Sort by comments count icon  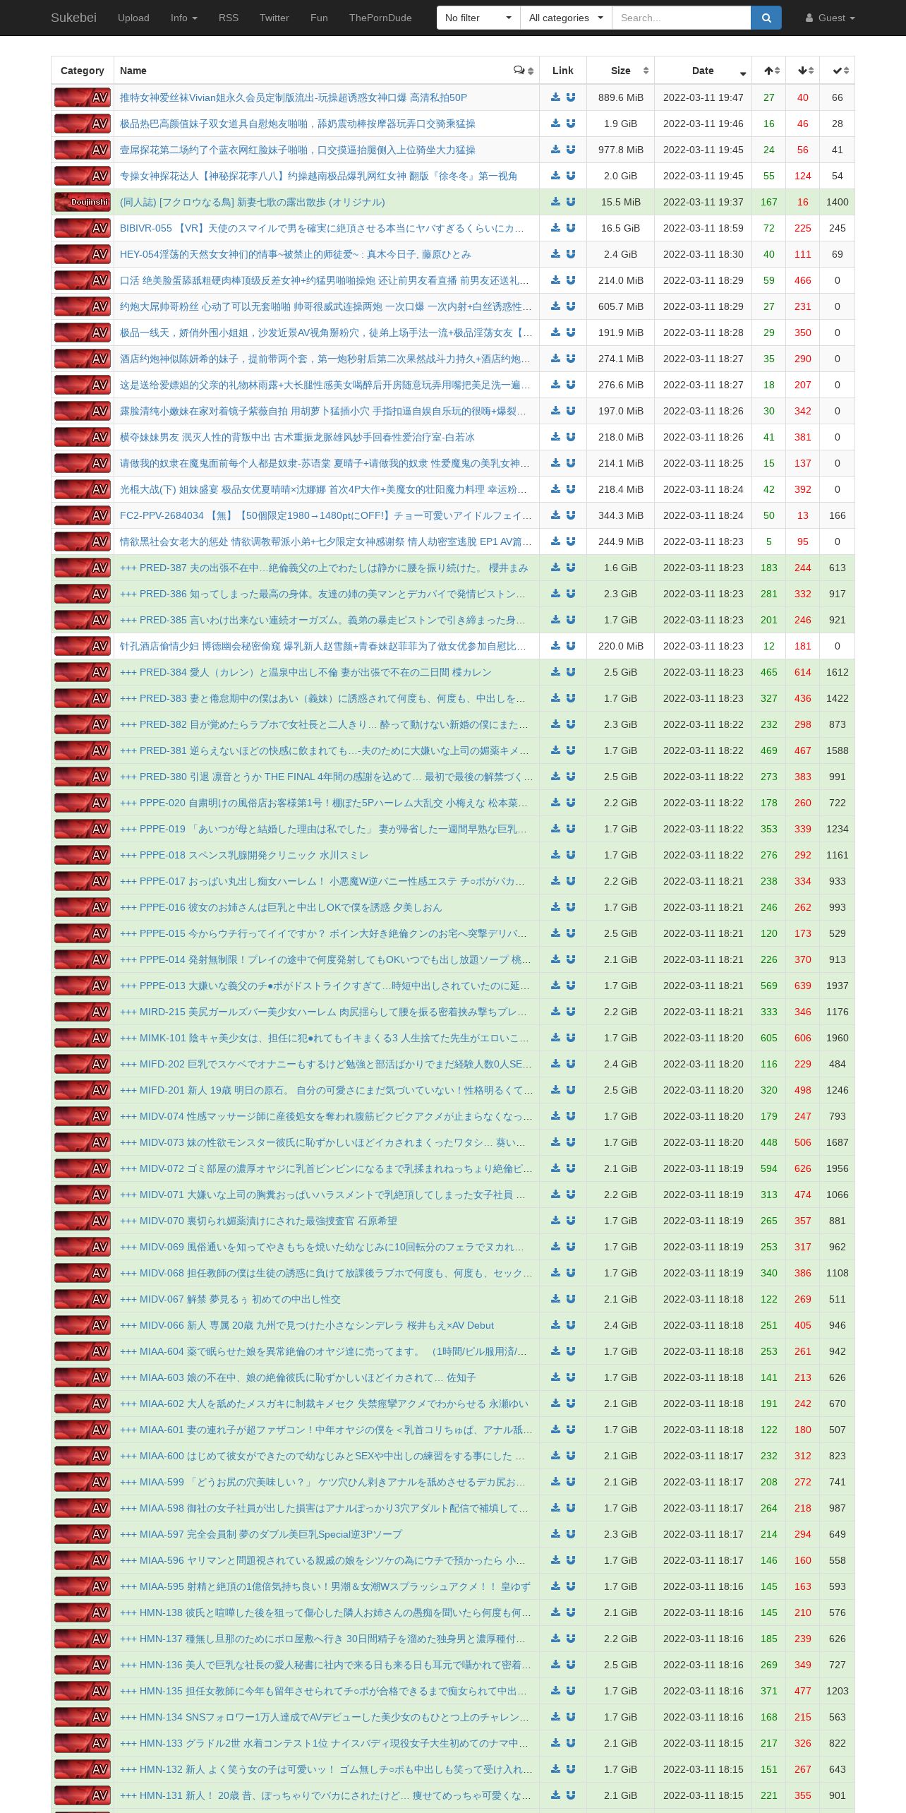point(524,71)
